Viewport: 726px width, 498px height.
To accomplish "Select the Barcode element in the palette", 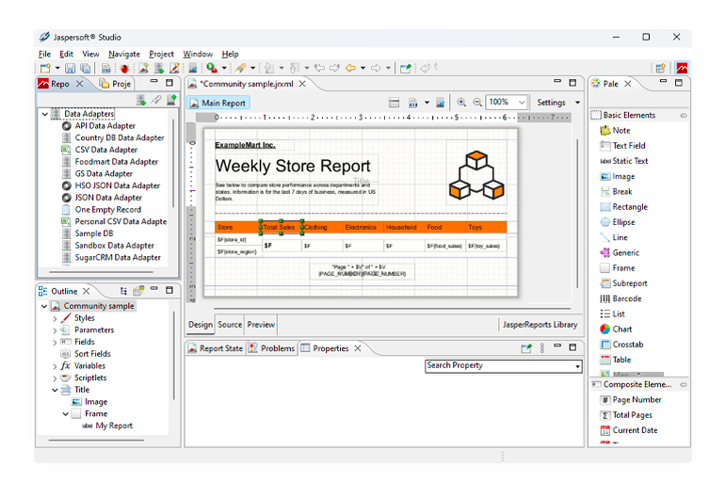I will coord(627,298).
